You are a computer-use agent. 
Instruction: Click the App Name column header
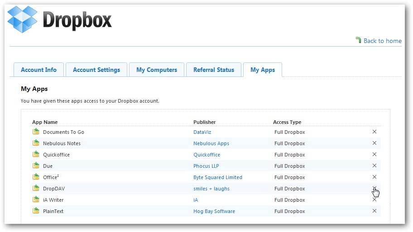tap(45, 122)
